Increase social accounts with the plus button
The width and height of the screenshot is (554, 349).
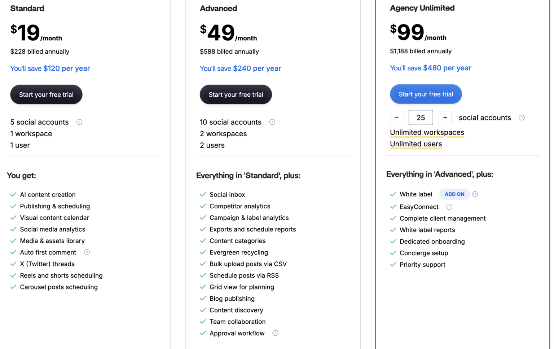(x=445, y=117)
